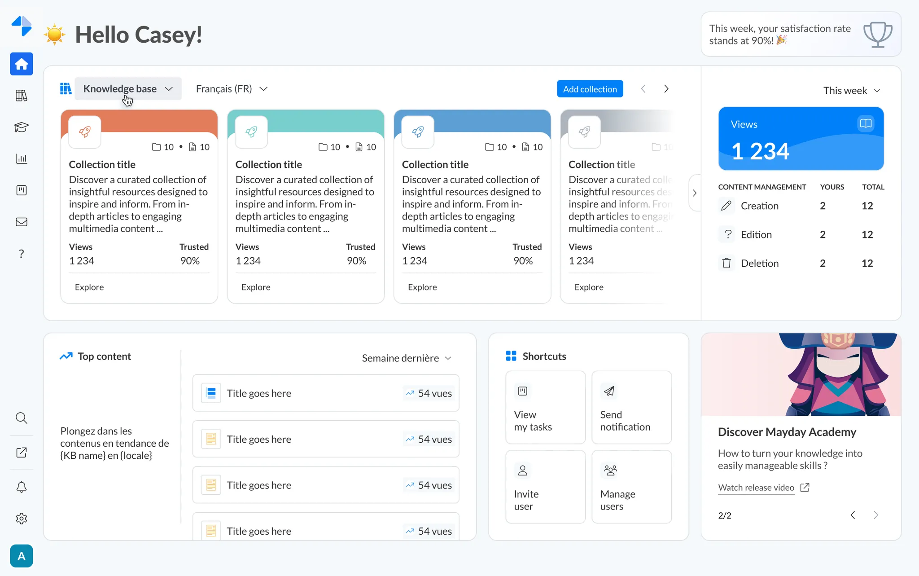Click the blue Views stat card
The height and width of the screenshot is (576, 919).
point(801,138)
